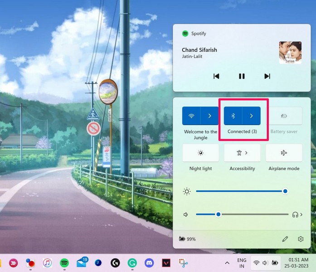Viewport: 316px width, 272px height.
Task: Expand the Wi-Fi networks list arrow
Action: coord(209,116)
